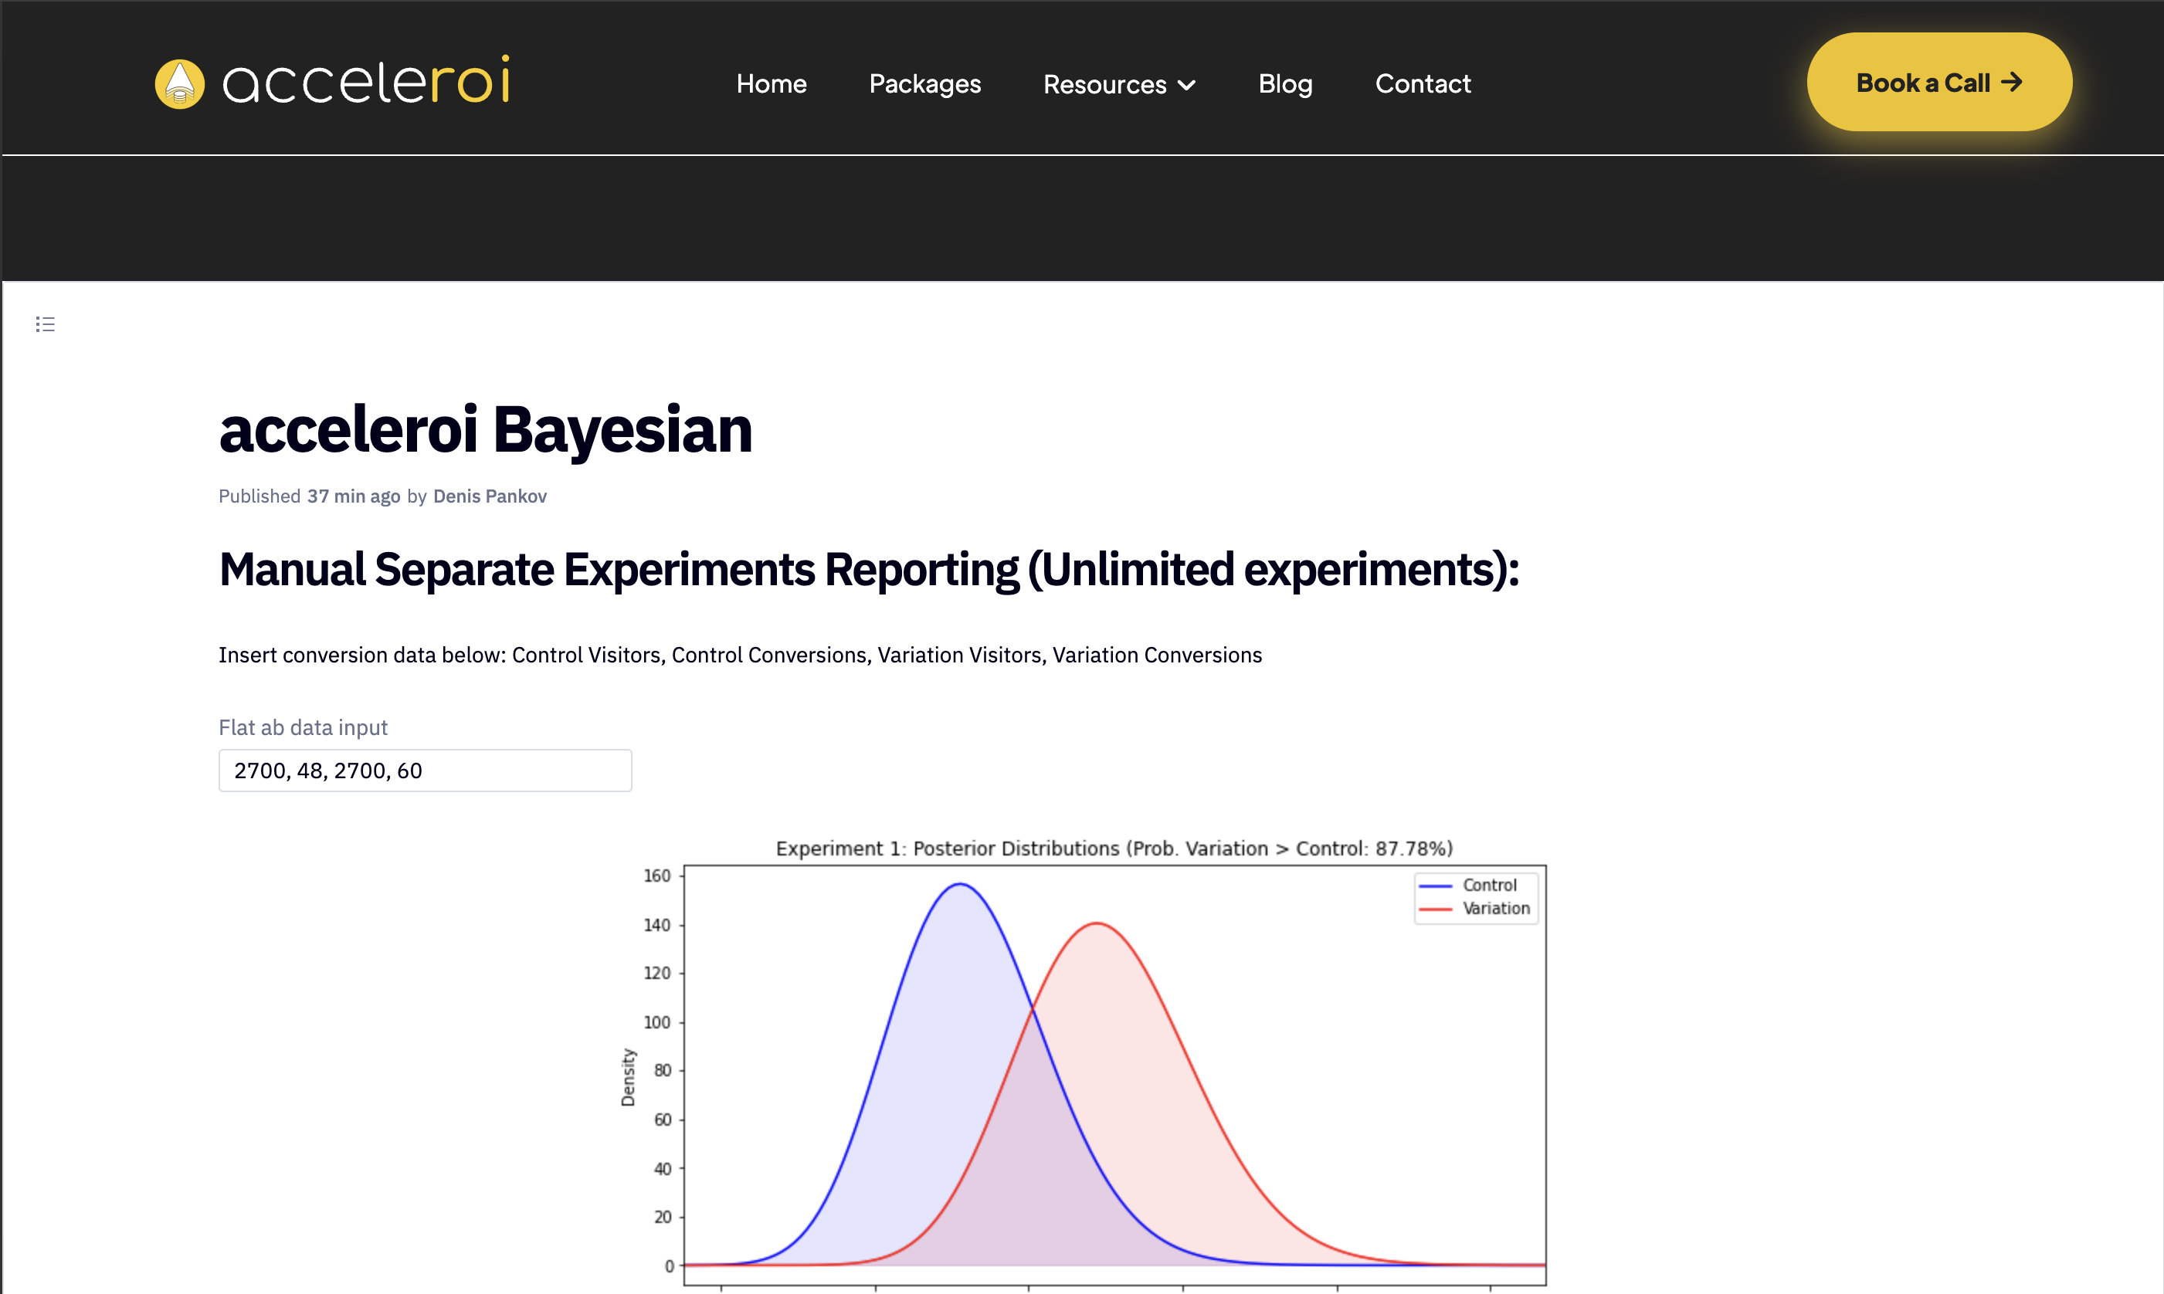Click the blue Control legend swatch
This screenshot has height=1294, width=2164.
(x=1435, y=886)
